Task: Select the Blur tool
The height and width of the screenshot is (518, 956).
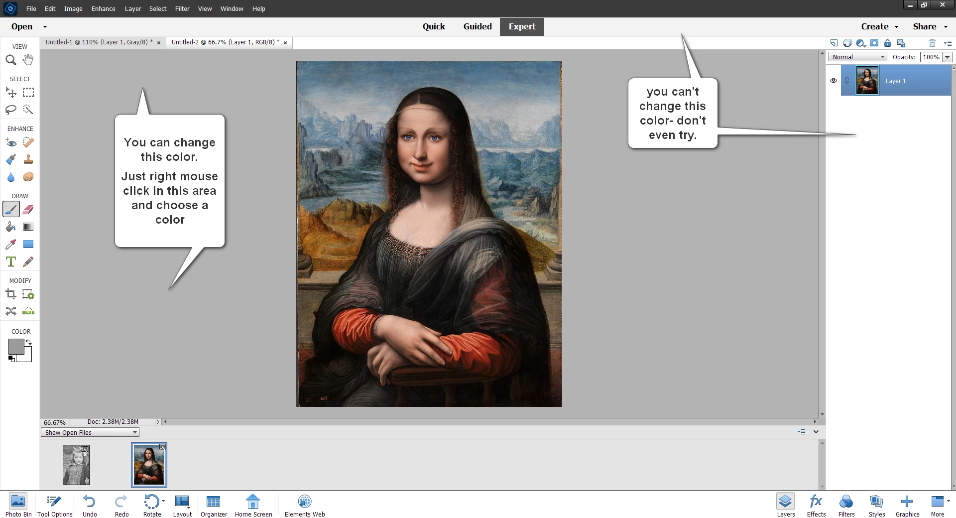Action: click(11, 177)
